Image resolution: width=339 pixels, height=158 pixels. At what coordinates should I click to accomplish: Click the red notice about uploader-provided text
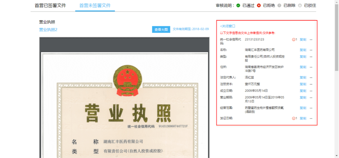click(248, 33)
